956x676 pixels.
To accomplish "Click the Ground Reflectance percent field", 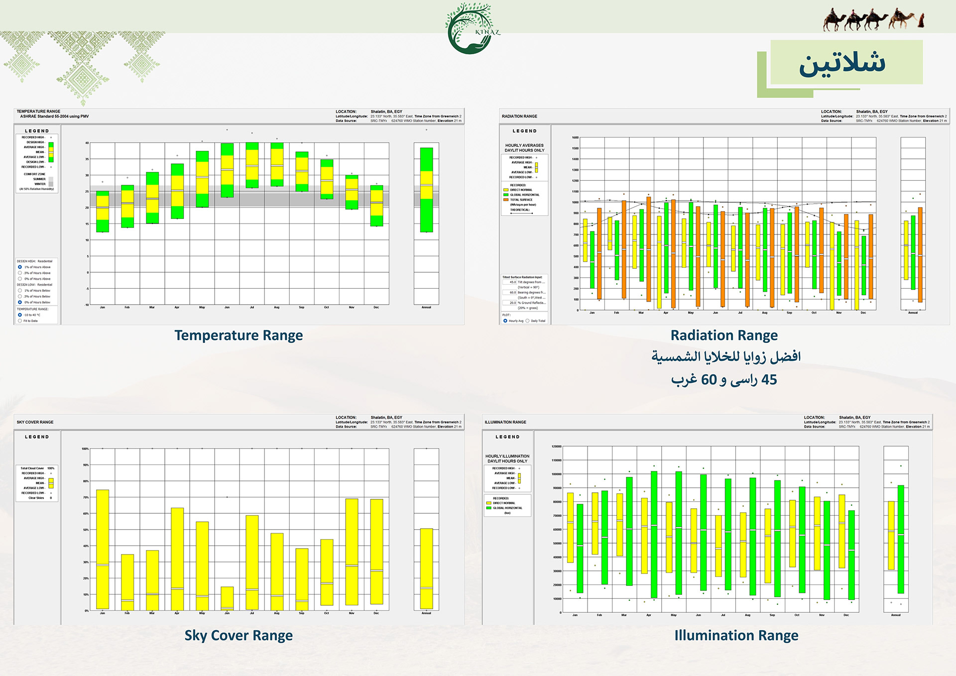I will click(x=510, y=303).
